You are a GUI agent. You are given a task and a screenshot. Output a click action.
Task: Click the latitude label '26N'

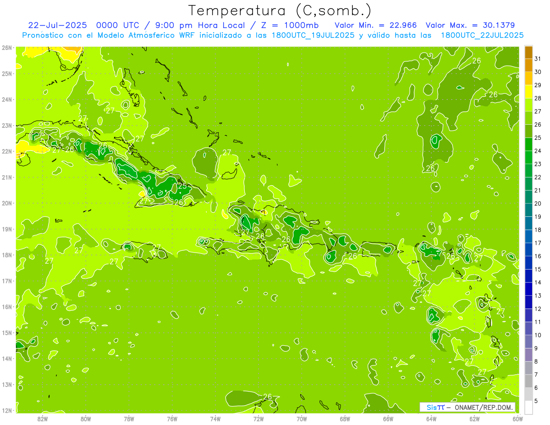tap(7, 47)
